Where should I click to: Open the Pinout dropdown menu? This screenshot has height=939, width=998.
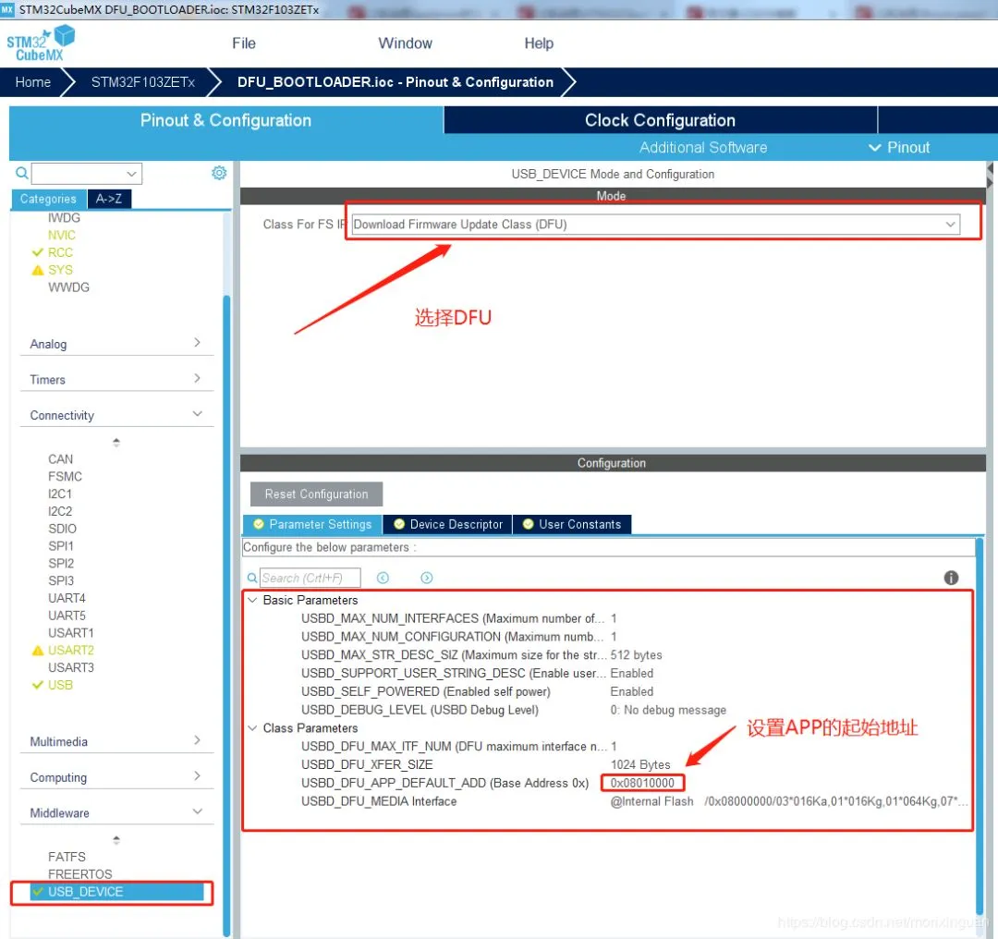[899, 147]
